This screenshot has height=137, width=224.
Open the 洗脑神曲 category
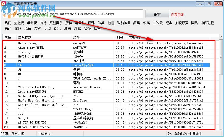tap(124, 23)
